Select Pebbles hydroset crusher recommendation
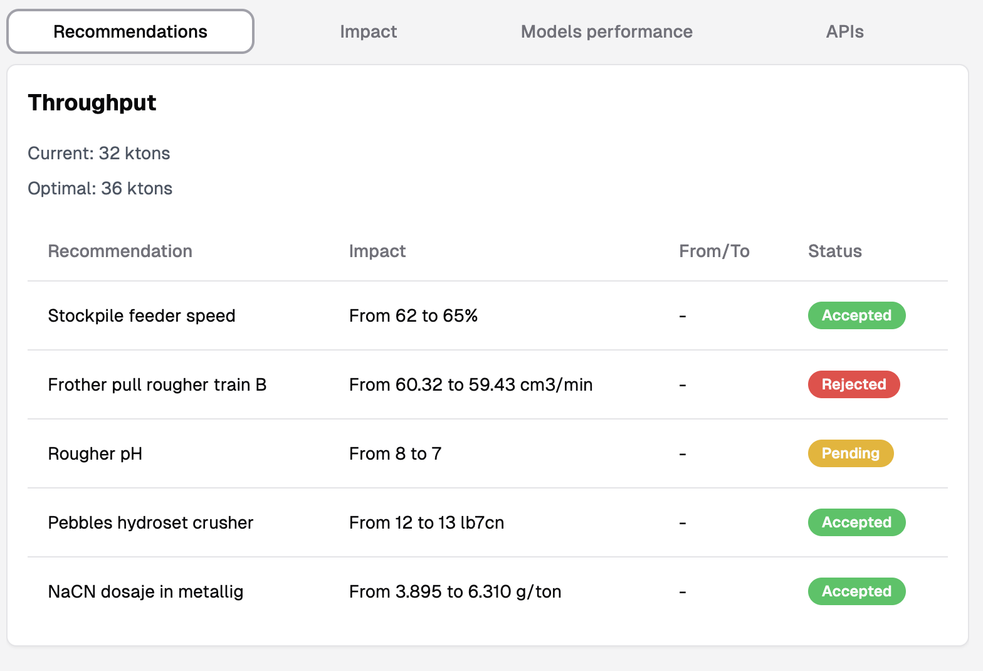983x671 pixels. click(x=150, y=522)
